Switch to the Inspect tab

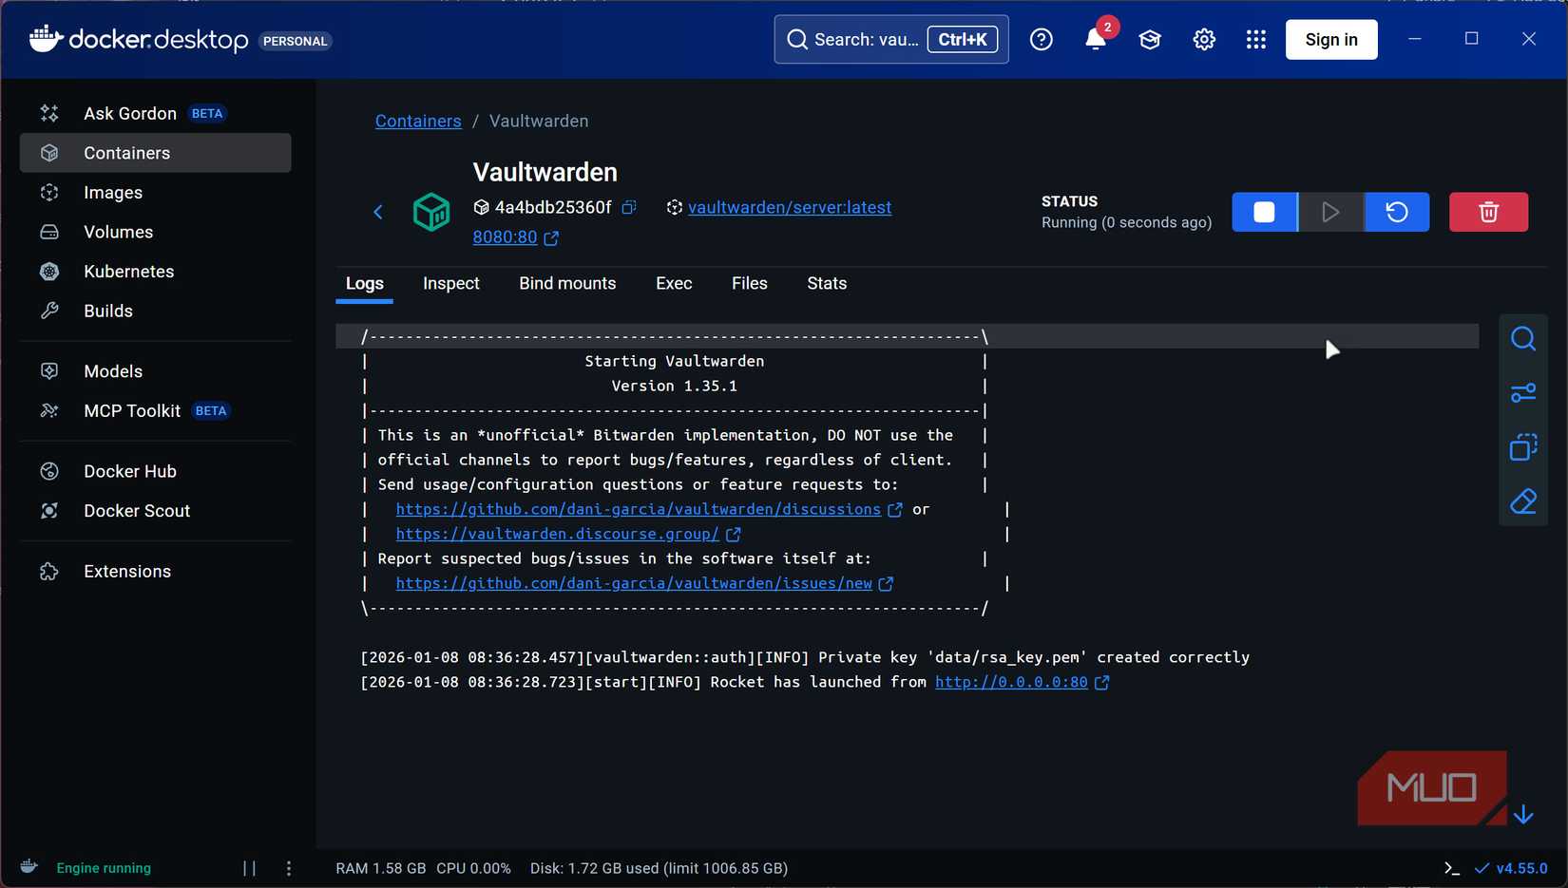pos(451,284)
